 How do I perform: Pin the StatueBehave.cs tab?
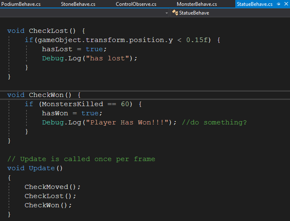click(279, 4)
